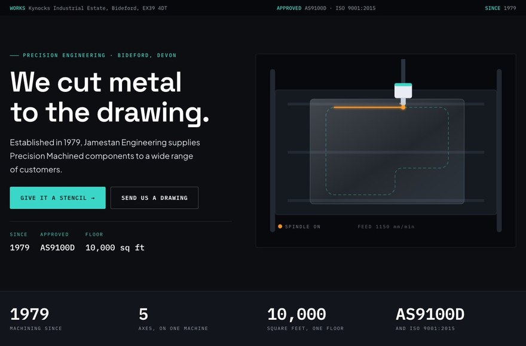The height and width of the screenshot is (346, 526).
Task: Click the 'SPINDLE ON' status label
Action: 302,227
